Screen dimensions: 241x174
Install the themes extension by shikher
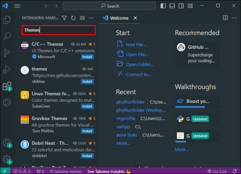[87, 82]
